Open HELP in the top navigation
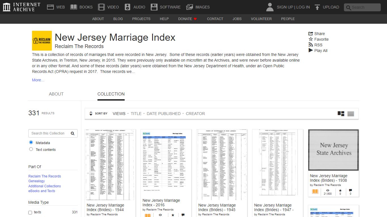Image resolution: width=387 pixels, height=217 pixels. pyautogui.click(x=164, y=19)
